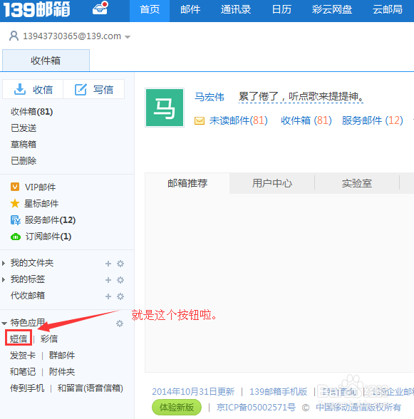The height and width of the screenshot is (419, 414).
Task: Click the gear icon beside 我的标签
Action: point(120,280)
